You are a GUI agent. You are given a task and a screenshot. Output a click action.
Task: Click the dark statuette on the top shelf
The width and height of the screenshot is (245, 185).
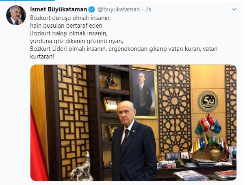point(111,81)
